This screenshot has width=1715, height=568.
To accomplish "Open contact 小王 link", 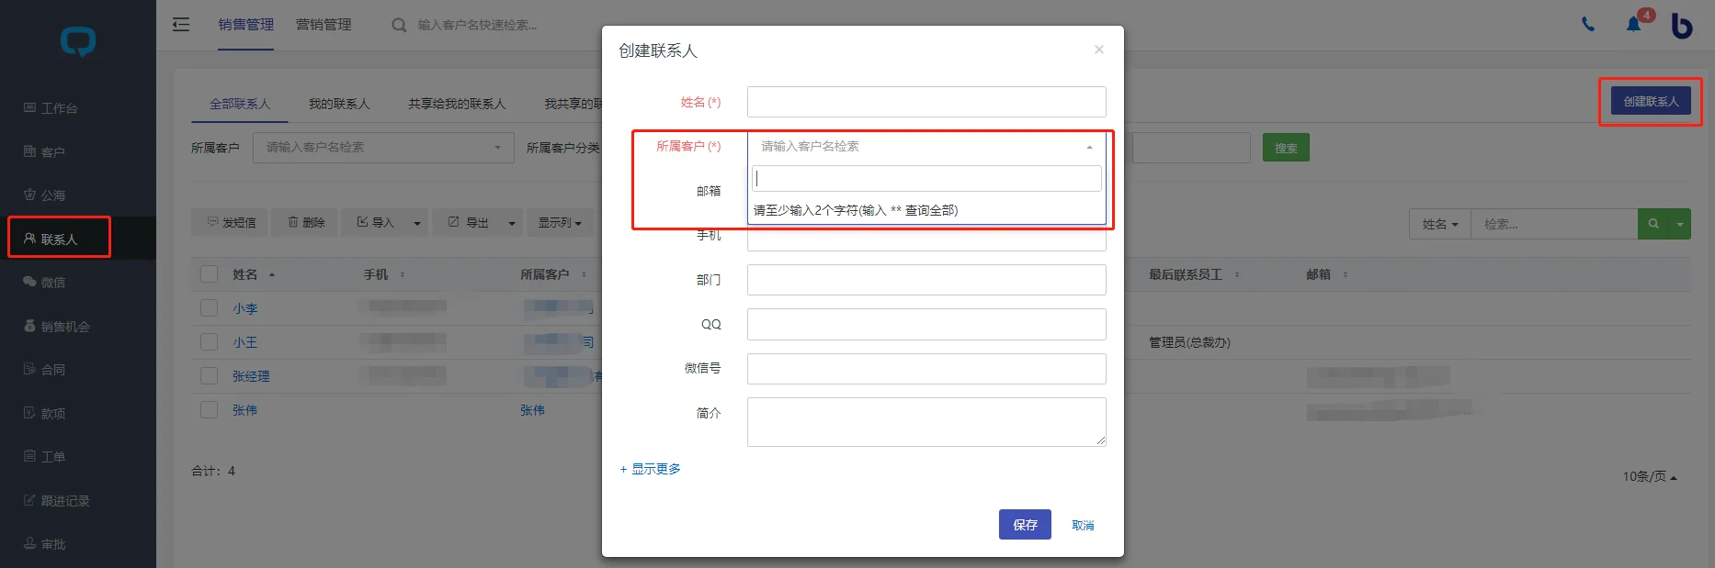I will (244, 342).
